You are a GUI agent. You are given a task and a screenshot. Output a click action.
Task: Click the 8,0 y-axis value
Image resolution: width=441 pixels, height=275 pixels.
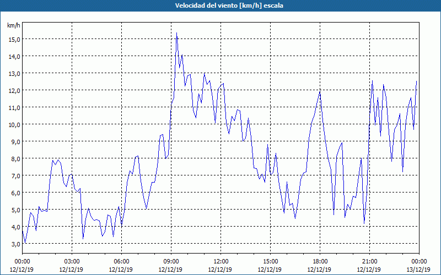[15, 159]
